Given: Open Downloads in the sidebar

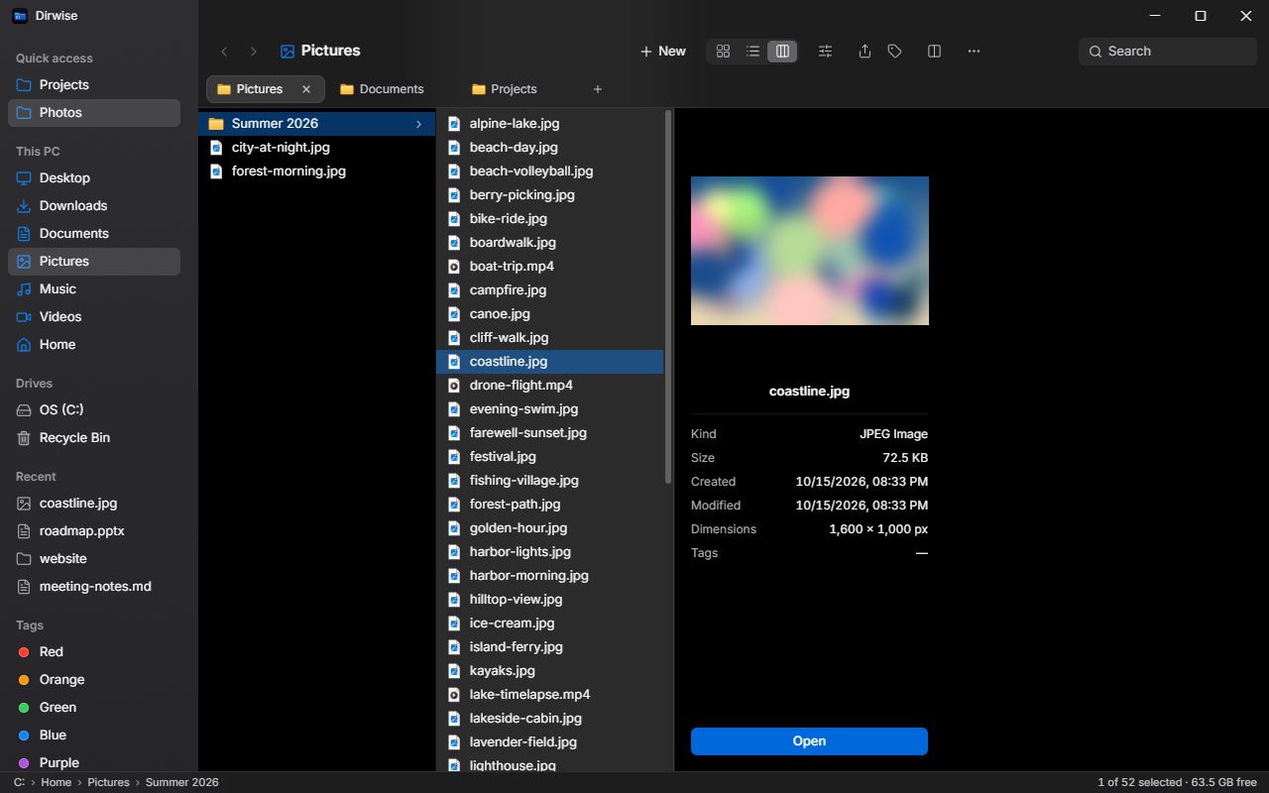Looking at the screenshot, I should (x=94, y=206).
